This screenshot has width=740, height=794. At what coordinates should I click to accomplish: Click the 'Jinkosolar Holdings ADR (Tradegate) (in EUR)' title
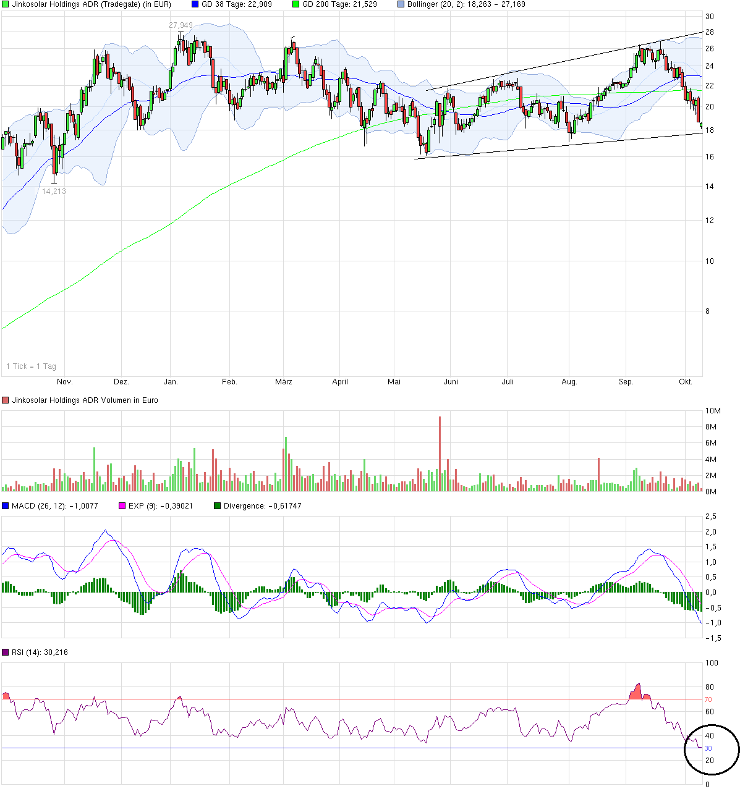tap(91, 4)
